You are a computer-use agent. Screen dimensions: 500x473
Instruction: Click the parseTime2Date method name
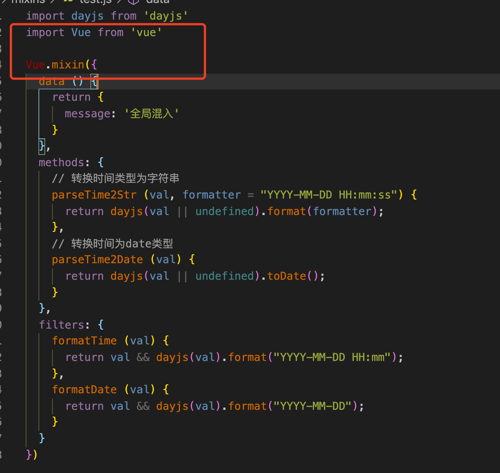(98, 259)
